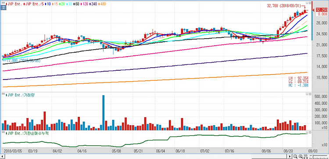This screenshot has width=329, height=159.
Task: Click the 'JVP Ent.:거래량' volume label
Action: pos(20,95)
